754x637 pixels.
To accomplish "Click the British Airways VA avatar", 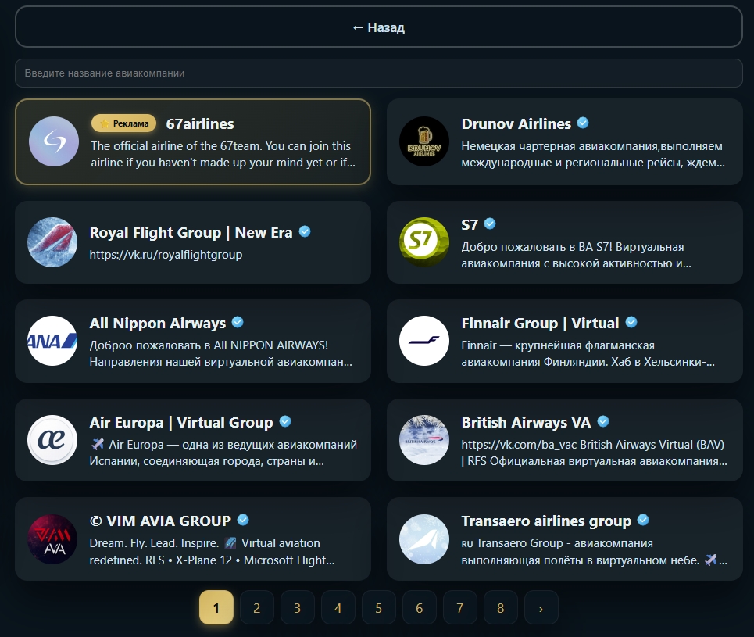I will tap(424, 440).
